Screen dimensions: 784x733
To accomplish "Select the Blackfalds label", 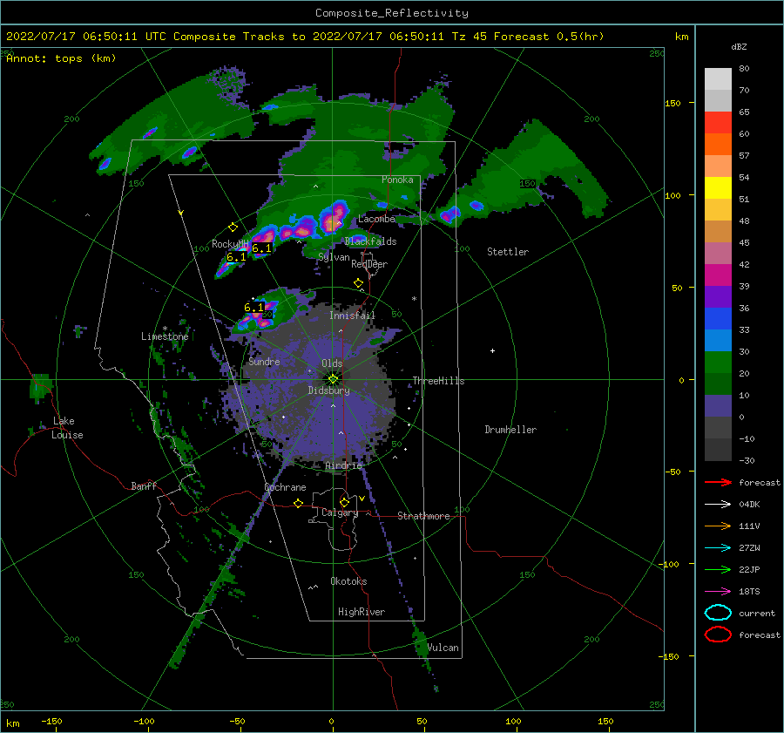I will 370,241.
